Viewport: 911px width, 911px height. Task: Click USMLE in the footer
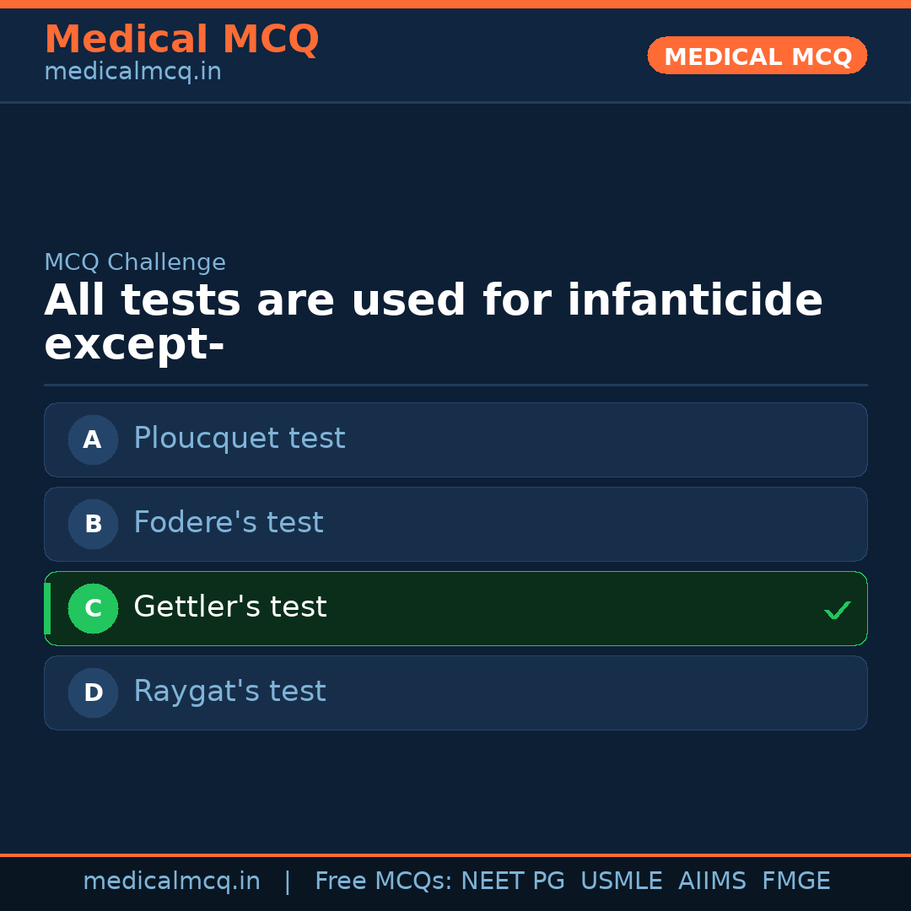(x=621, y=881)
